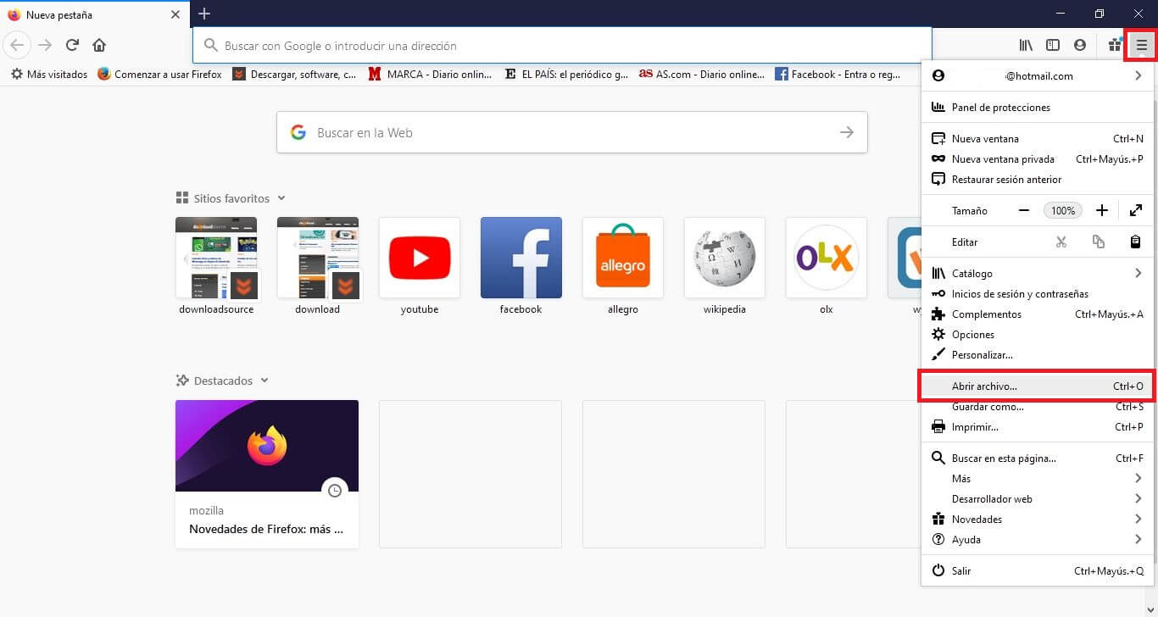
Task: Choose Guardar como... menu item
Action: click(x=1038, y=407)
